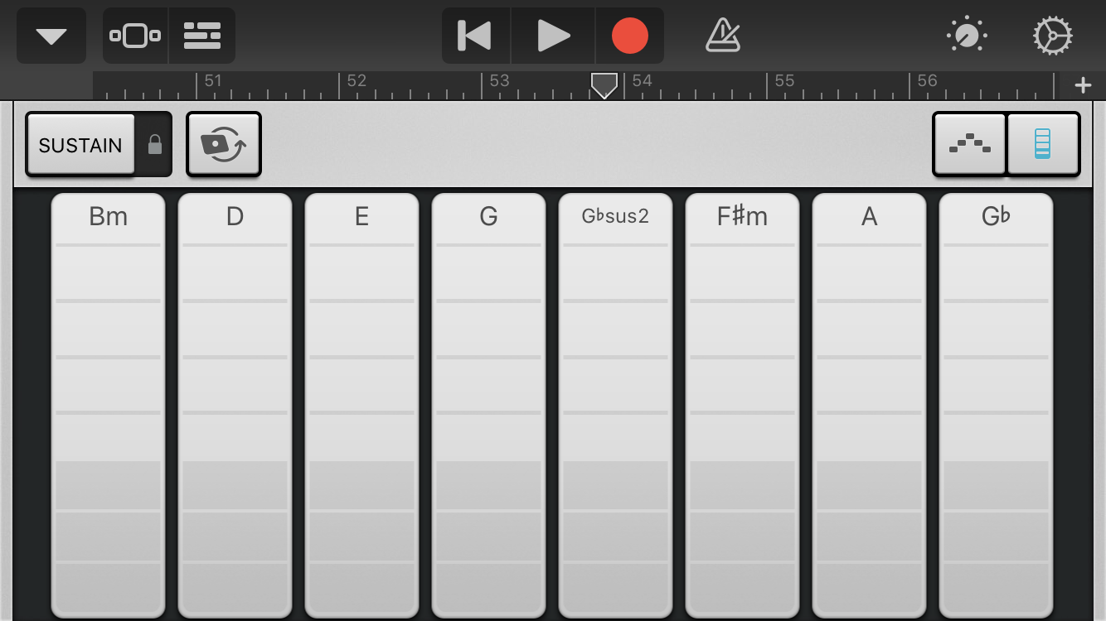Start recording with the red button
Screen dimensions: 1106x621
tap(629, 36)
